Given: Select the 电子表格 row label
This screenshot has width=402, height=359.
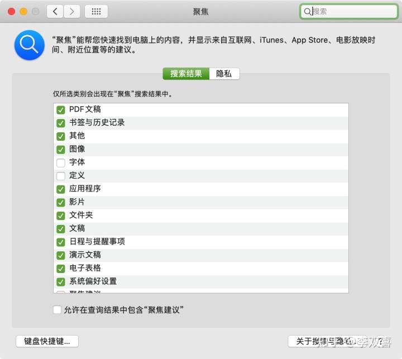Looking at the screenshot, I should (85, 268).
